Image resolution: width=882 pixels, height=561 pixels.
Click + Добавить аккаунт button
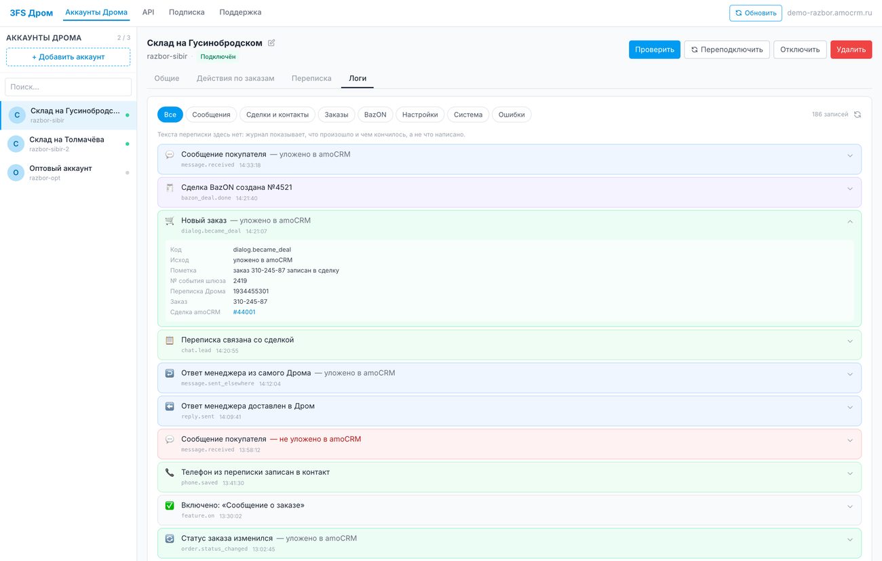69,57
